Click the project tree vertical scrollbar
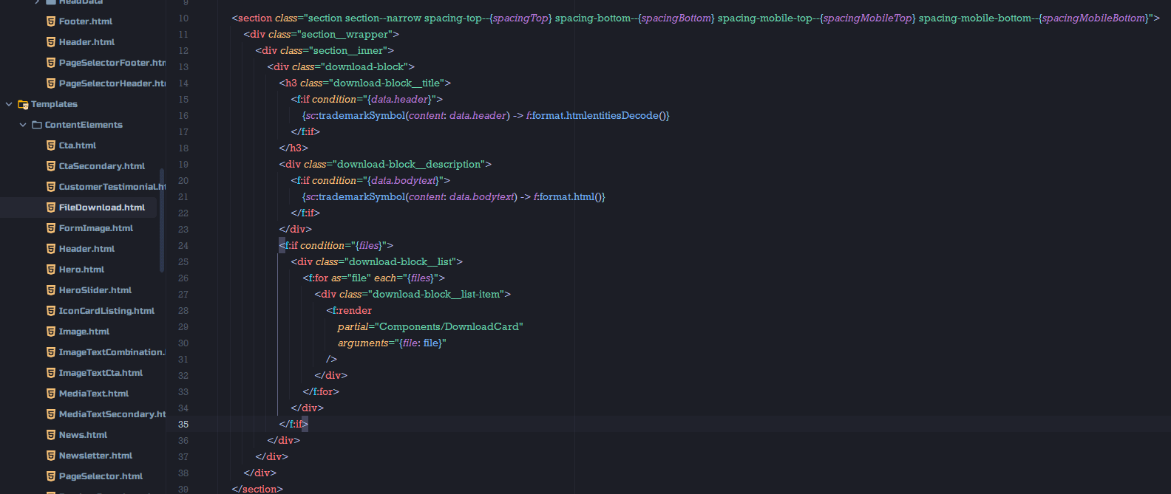The width and height of the screenshot is (1171, 494). [x=162, y=220]
